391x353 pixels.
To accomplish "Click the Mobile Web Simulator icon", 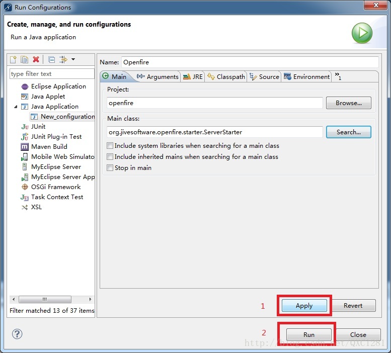I will point(25,157).
